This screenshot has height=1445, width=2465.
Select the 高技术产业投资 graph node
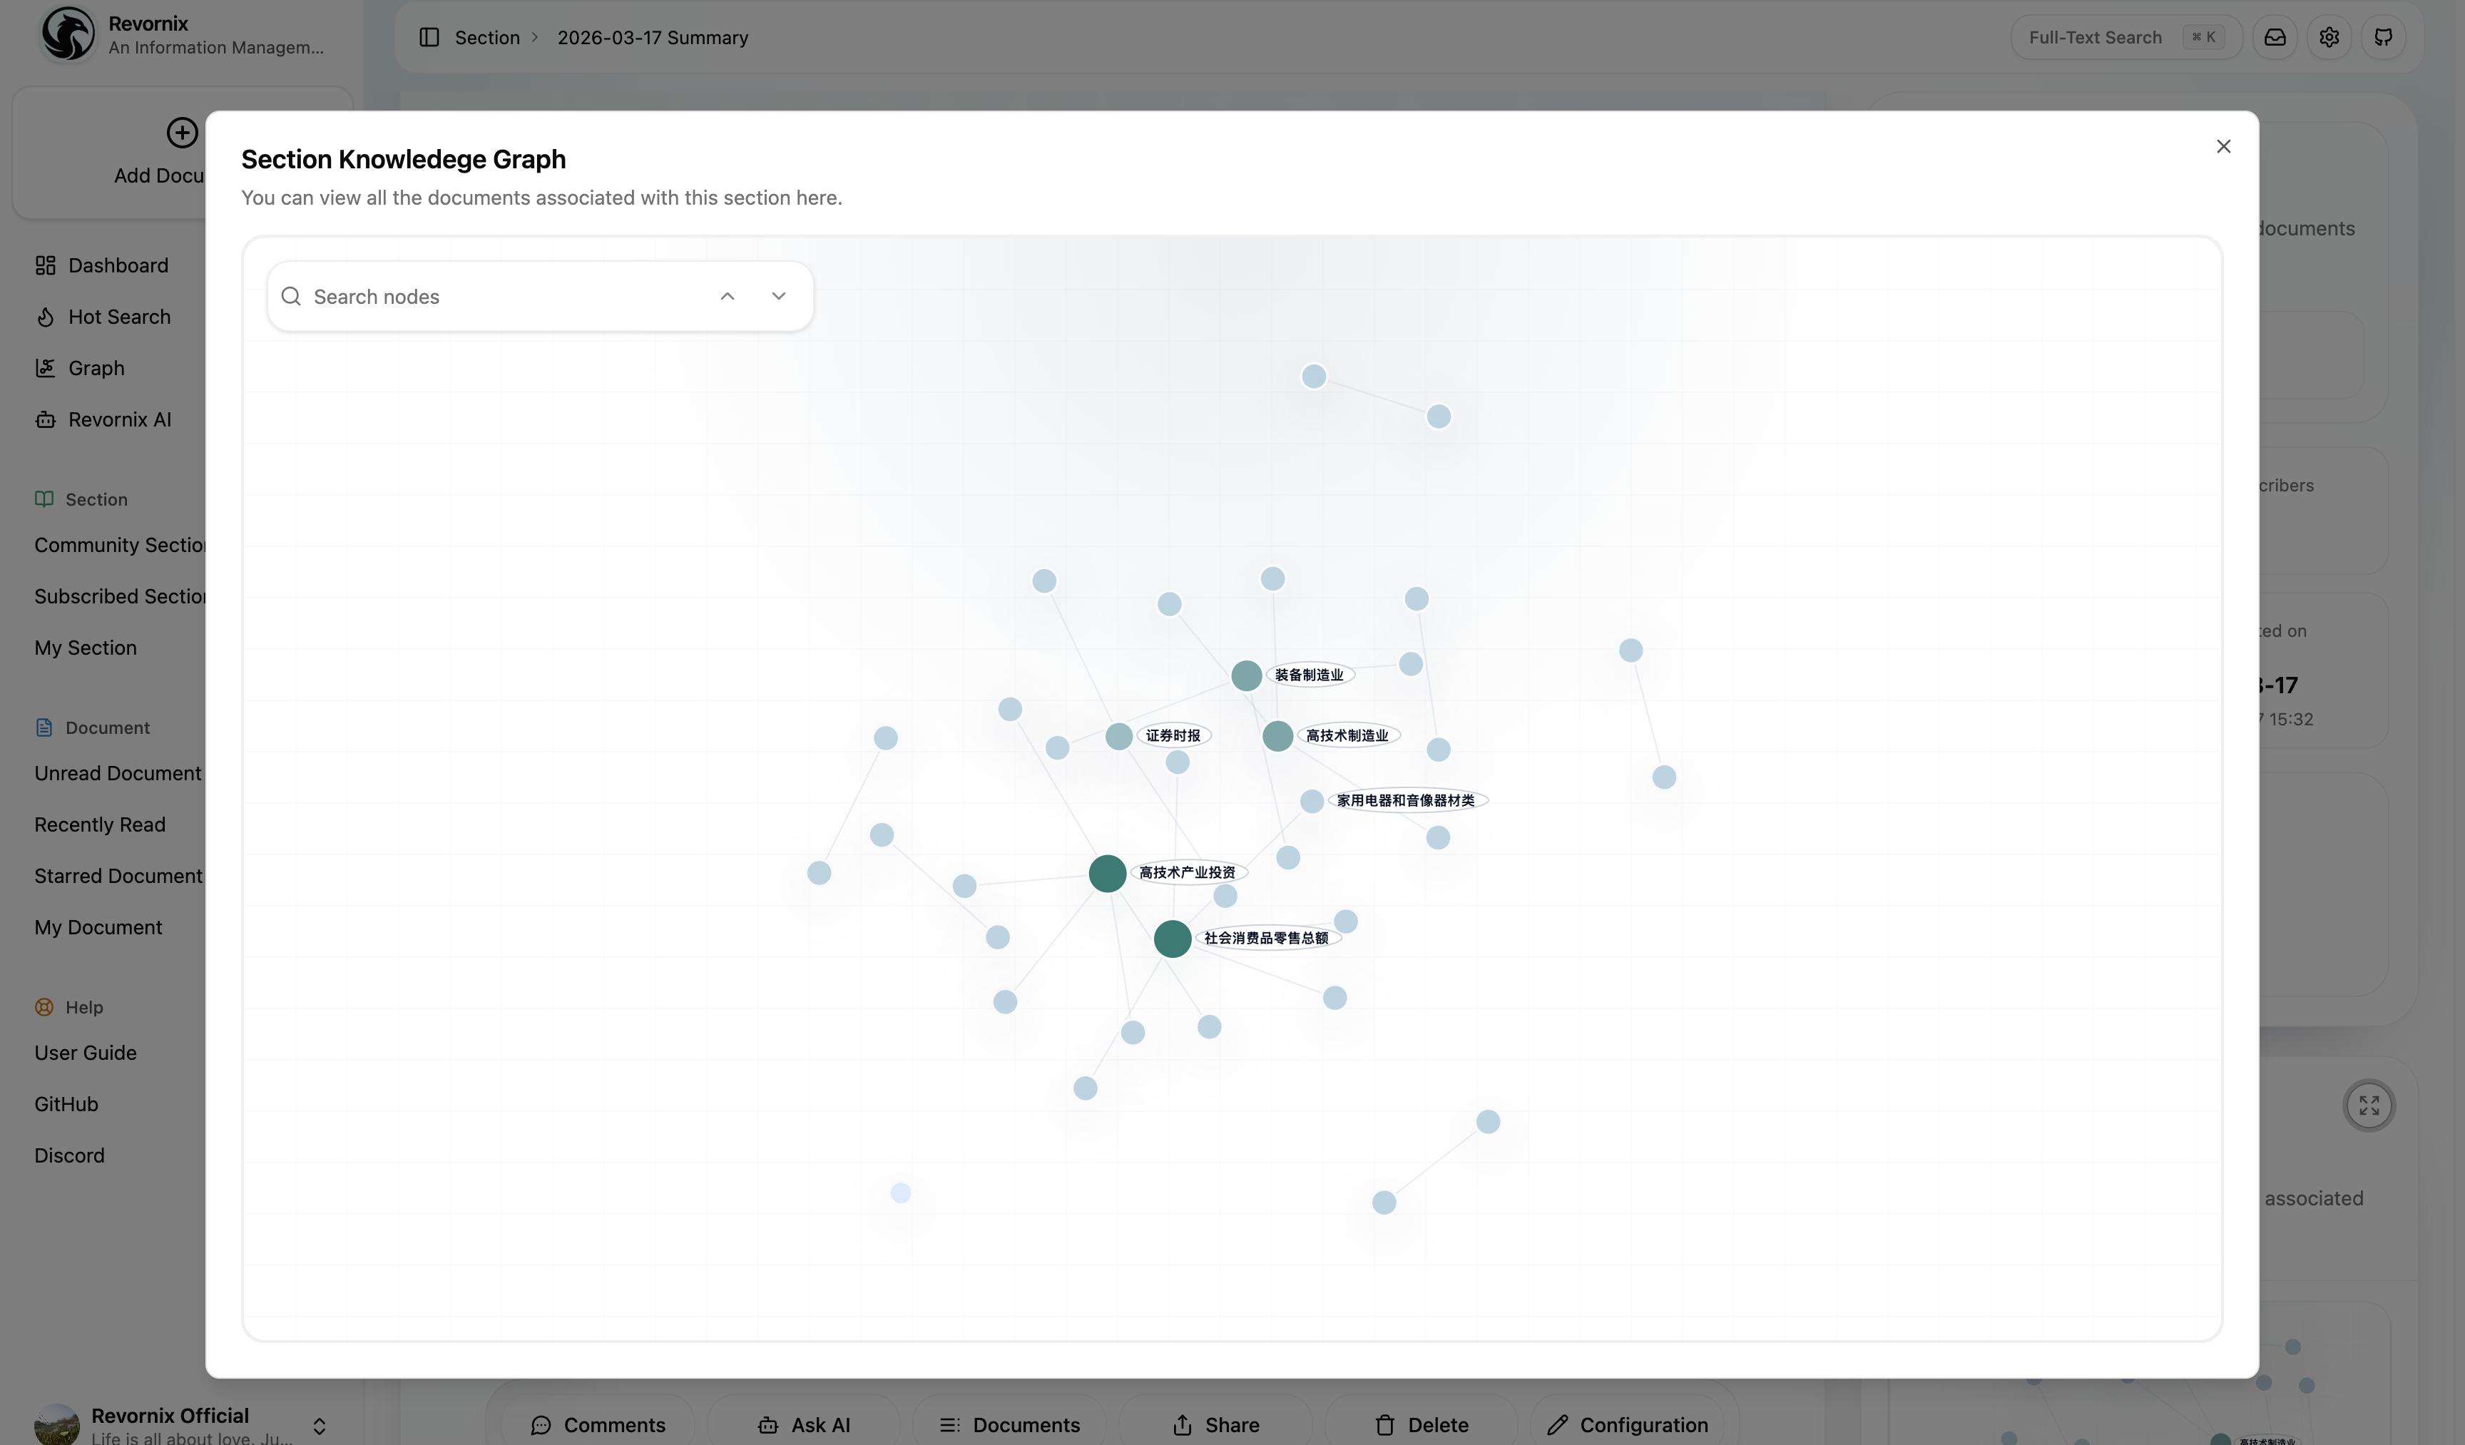1107,873
